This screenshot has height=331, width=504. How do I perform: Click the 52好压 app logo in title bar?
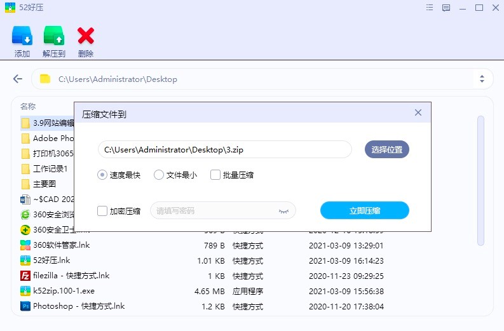tap(10, 8)
